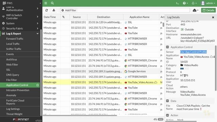Click the Log Details panel scrollbar
This screenshot has width=217, height=122.
pos(216,68)
